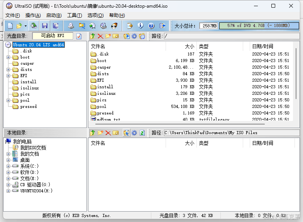Create new folder in local directory pane
This screenshot has width=303, height=222.
[100, 133]
